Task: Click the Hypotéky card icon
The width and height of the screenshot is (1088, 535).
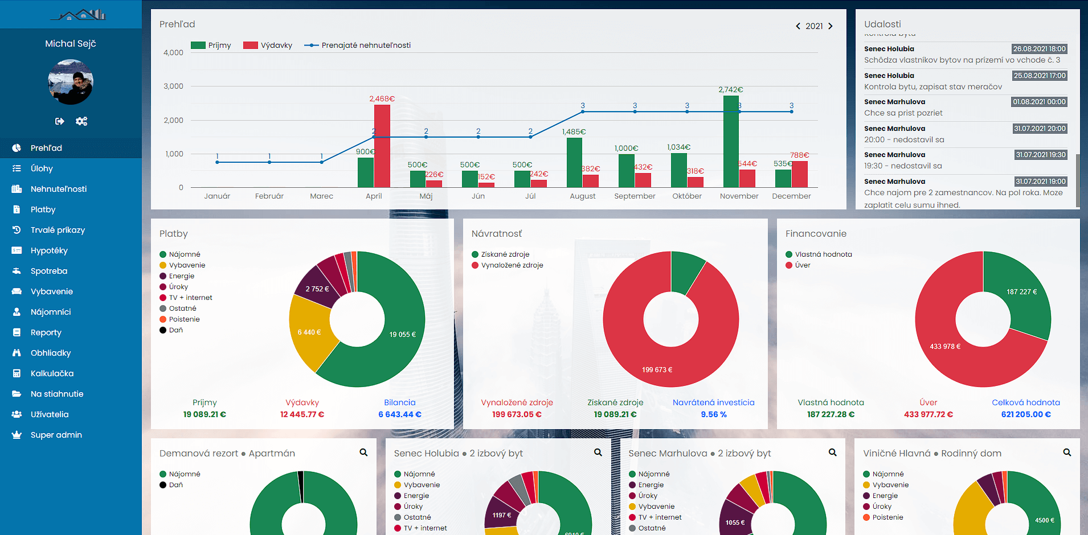Action: (x=17, y=250)
